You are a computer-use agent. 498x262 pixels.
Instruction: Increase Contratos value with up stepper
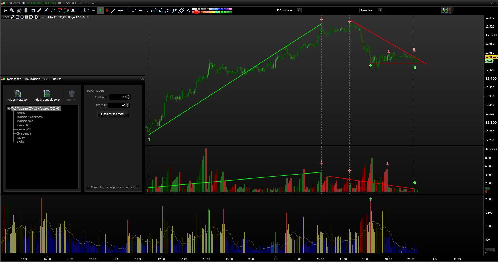click(x=129, y=96)
